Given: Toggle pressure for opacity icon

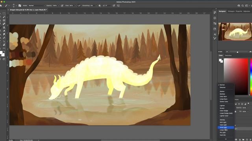Looking at the screenshot, I should coord(62,5).
